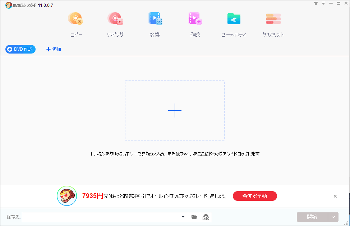350x226 pixels.
Task: Dismiss the upgrade promotion banner
Action: coord(335,196)
